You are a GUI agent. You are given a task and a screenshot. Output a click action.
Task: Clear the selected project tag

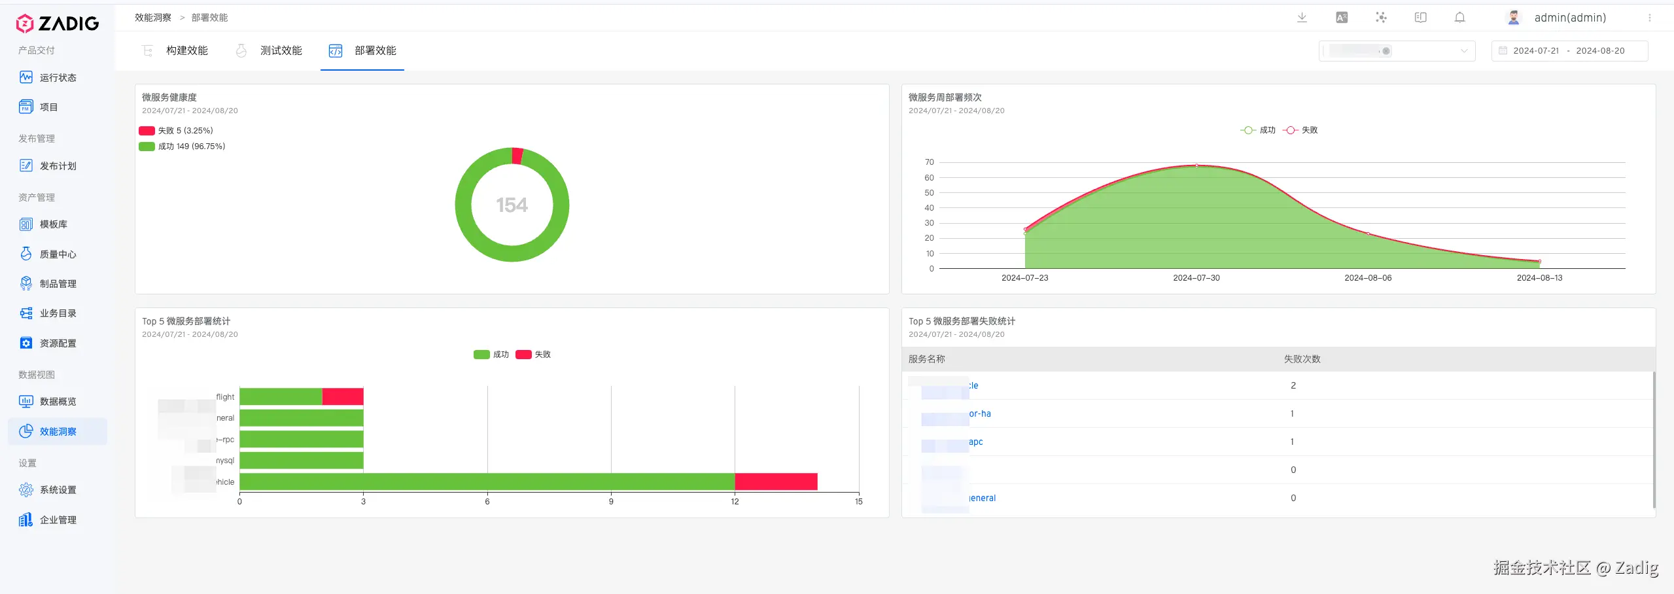1386,50
